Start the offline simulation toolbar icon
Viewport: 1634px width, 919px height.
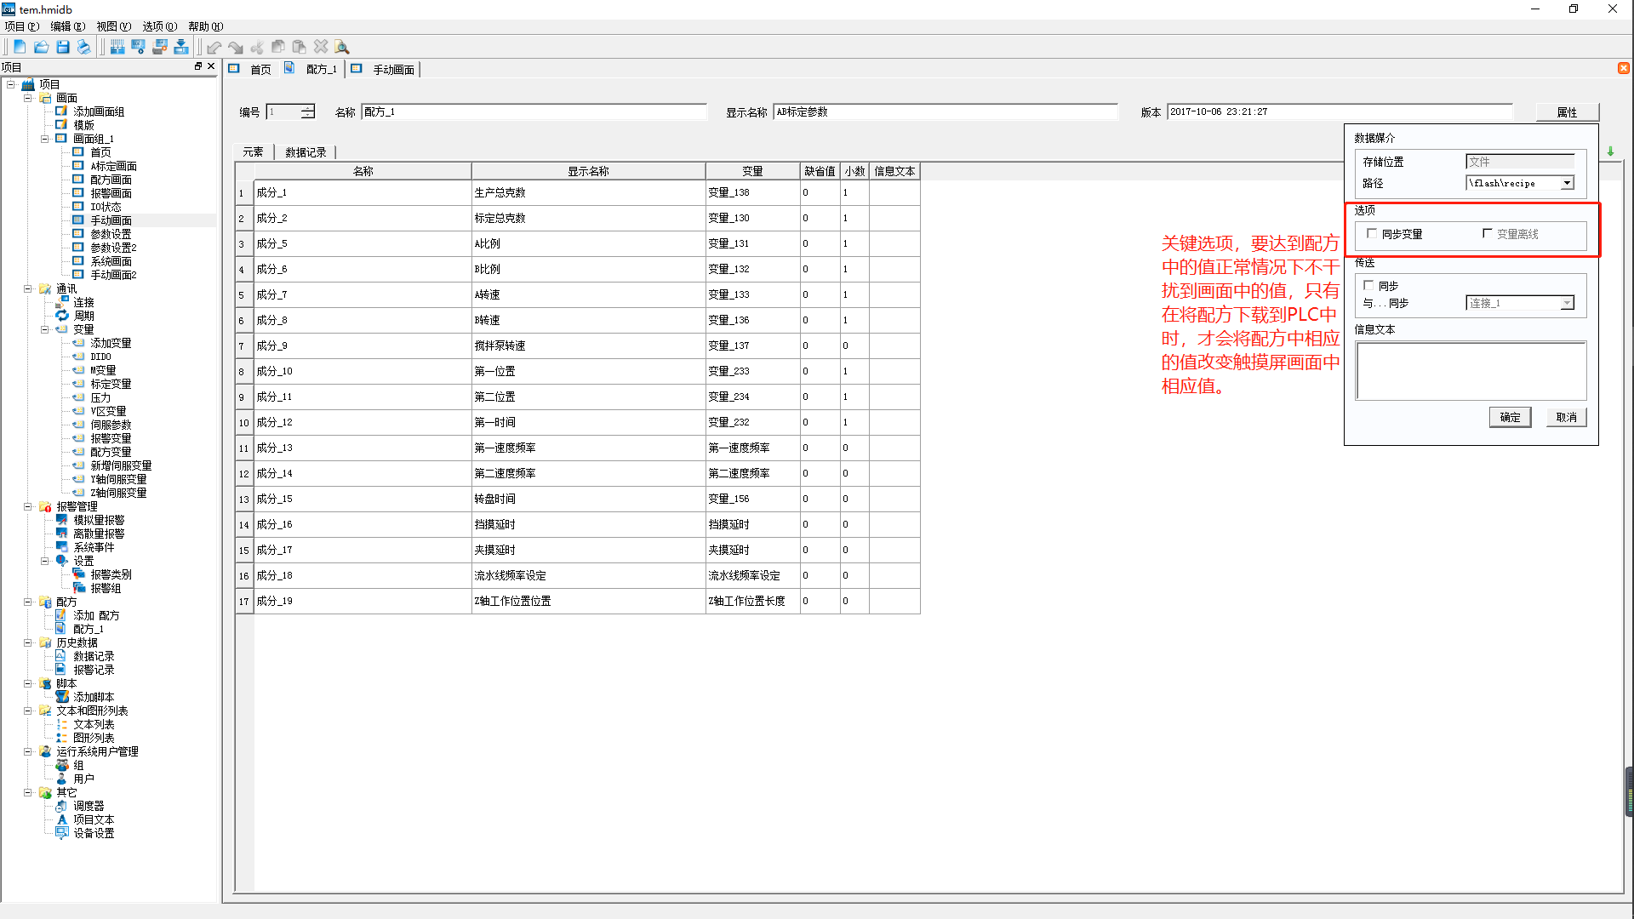pyautogui.click(x=160, y=47)
